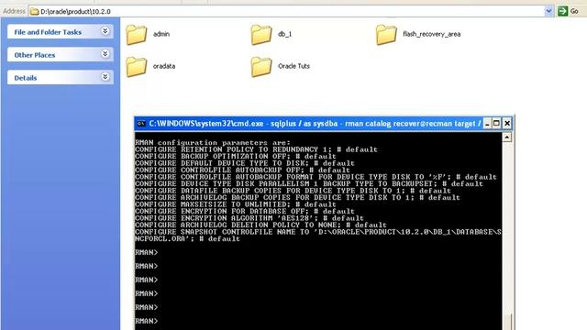Viewport: 587px width, 330px height.
Task: Click the 'Oracle Tuts' folder name label
Action: (293, 66)
